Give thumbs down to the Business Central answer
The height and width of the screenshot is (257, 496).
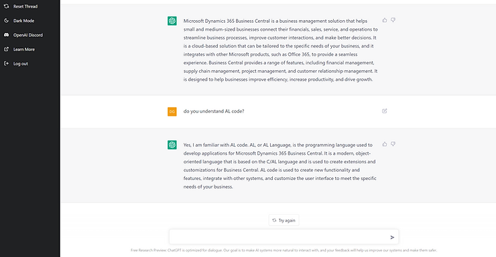click(x=393, y=20)
